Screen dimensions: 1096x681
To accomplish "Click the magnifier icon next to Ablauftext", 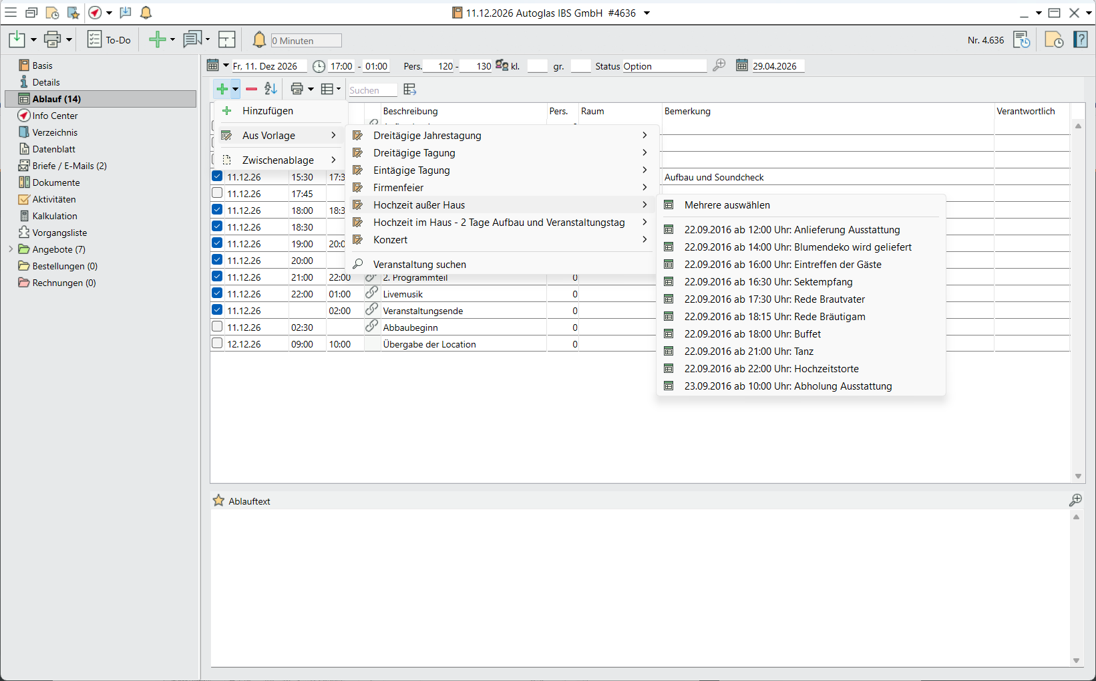I will click(1075, 500).
